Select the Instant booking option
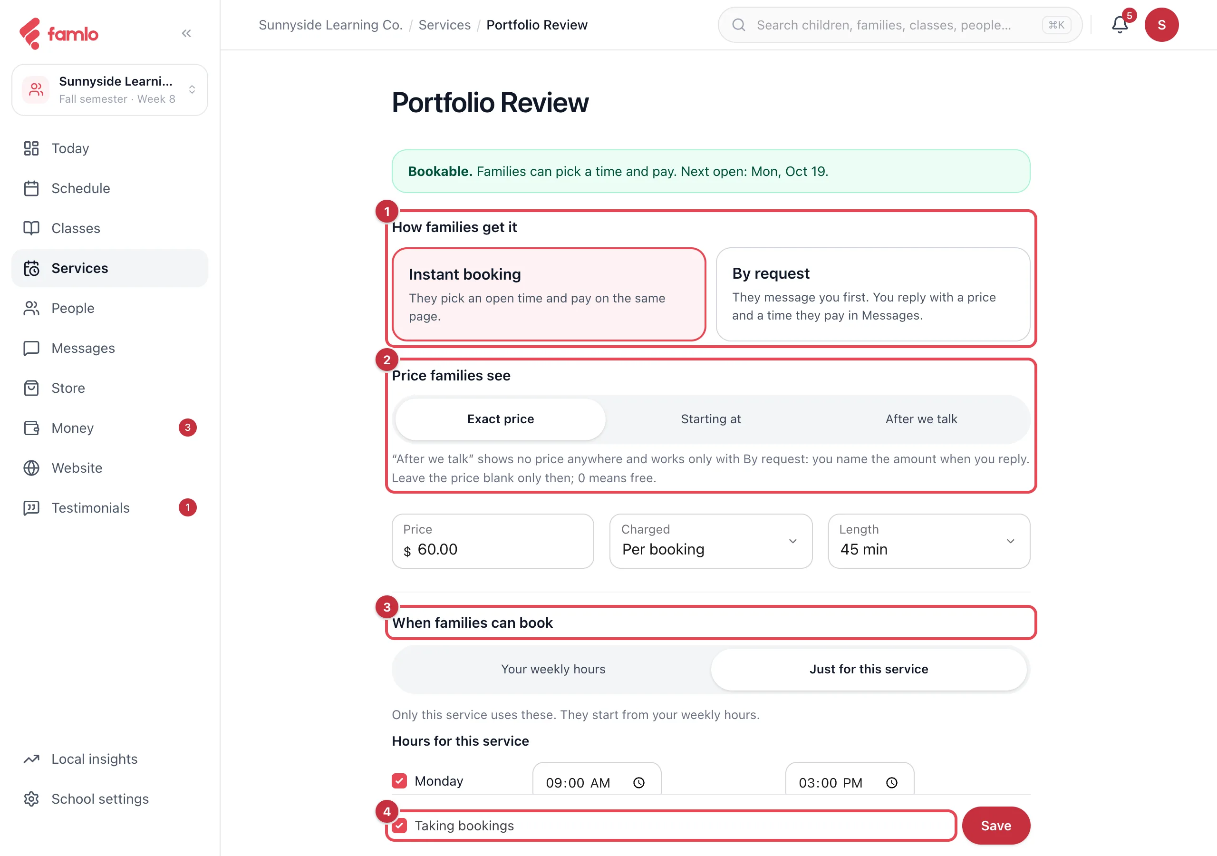Image resolution: width=1217 pixels, height=856 pixels. click(549, 294)
